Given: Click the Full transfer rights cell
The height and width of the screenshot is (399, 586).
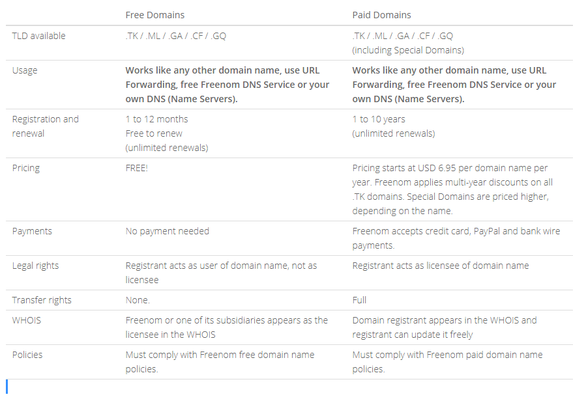Looking at the screenshot, I should pos(359,300).
